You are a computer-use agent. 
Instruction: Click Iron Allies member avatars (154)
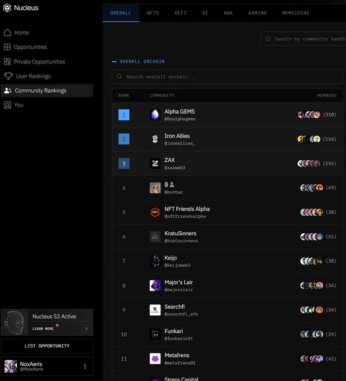point(309,139)
